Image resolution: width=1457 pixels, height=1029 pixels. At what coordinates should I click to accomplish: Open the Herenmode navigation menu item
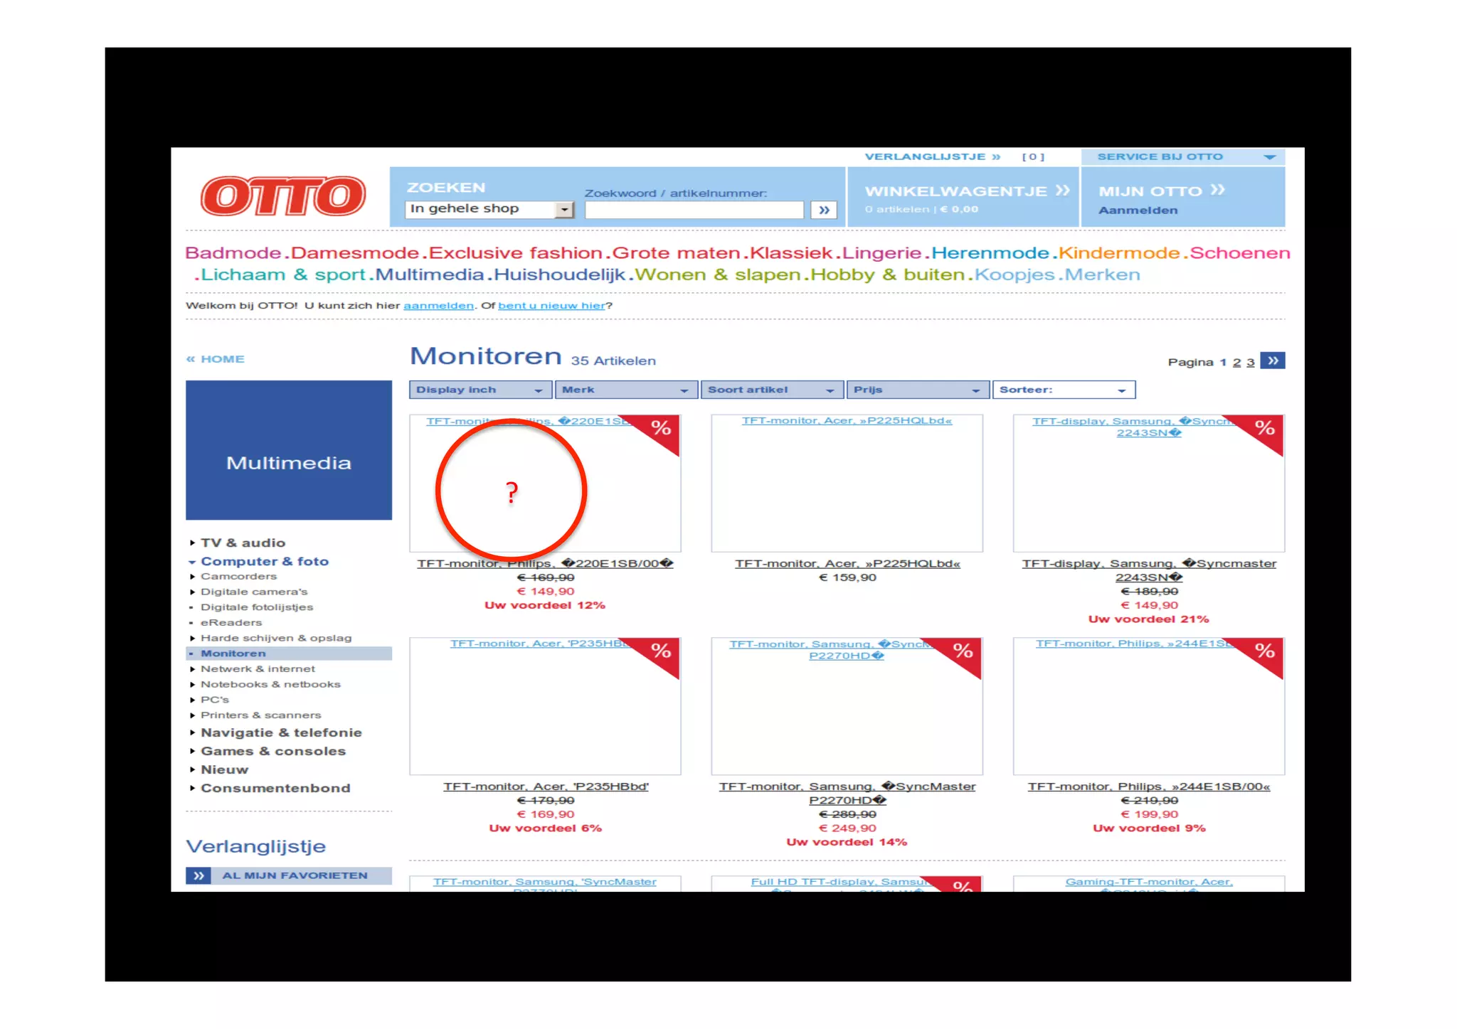click(990, 253)
